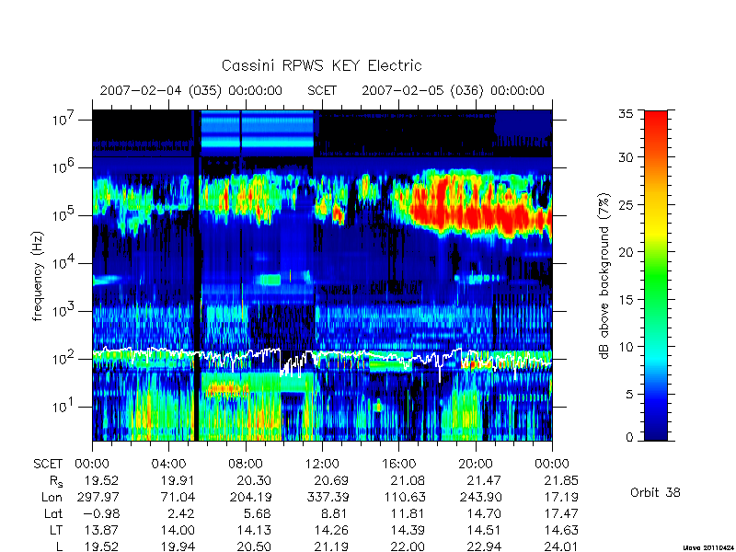This screenshot has width=736, height=552.
Task: Click the 10^3 frequency tick label
Action: [x=64, y=311]
